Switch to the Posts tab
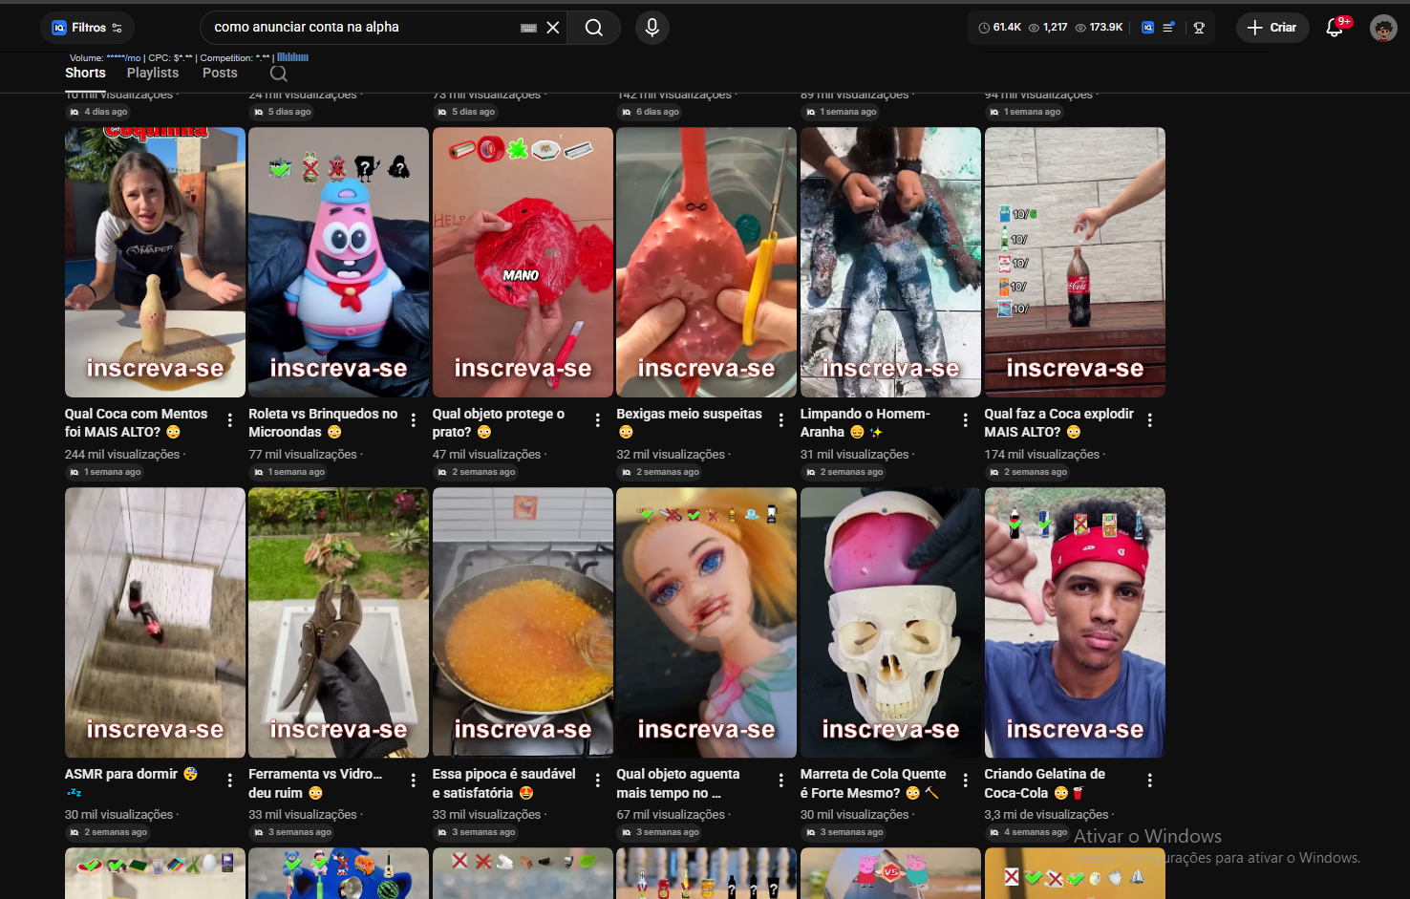Screen dimensions: 1410x899 tap(220, 73)
